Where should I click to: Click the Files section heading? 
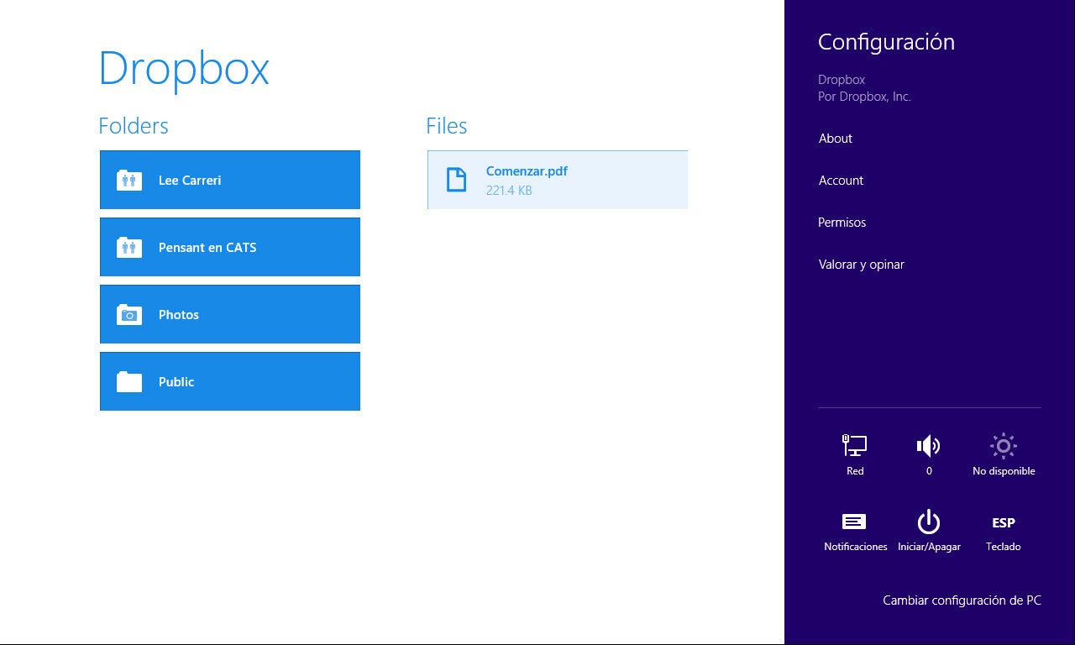point(447,126)
